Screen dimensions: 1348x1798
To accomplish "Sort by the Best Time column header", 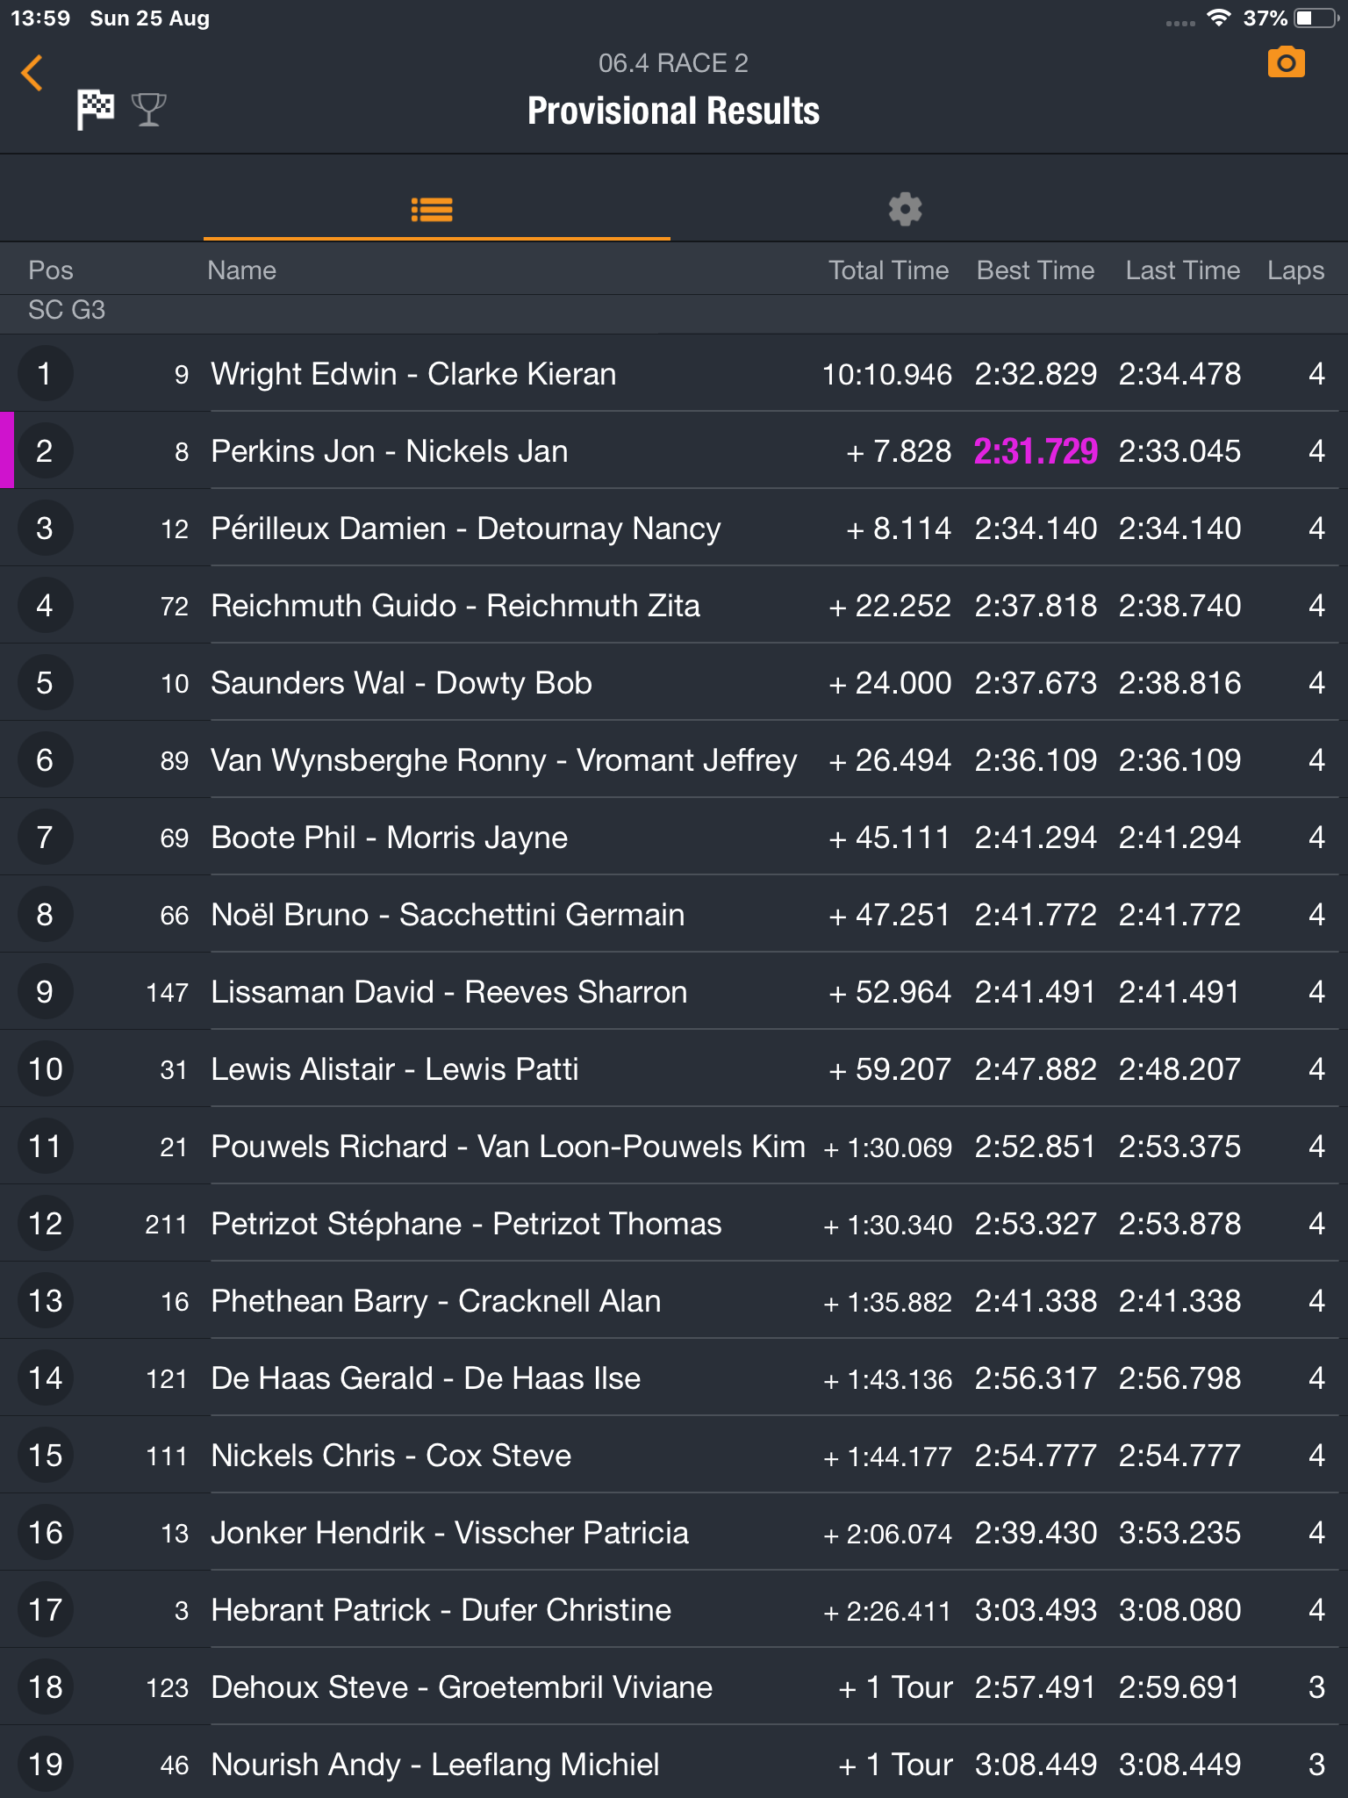I will tap(1036, 270).
